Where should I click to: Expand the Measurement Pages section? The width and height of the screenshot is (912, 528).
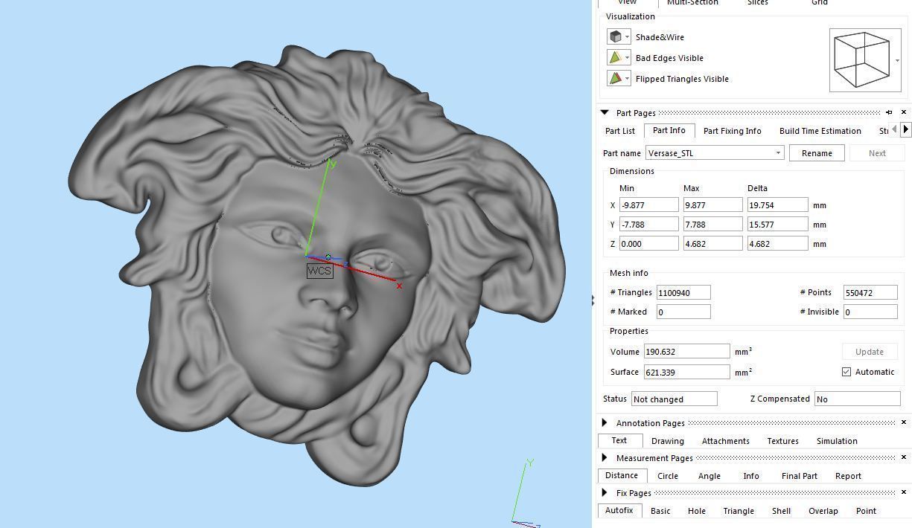[x=605, y=457]
